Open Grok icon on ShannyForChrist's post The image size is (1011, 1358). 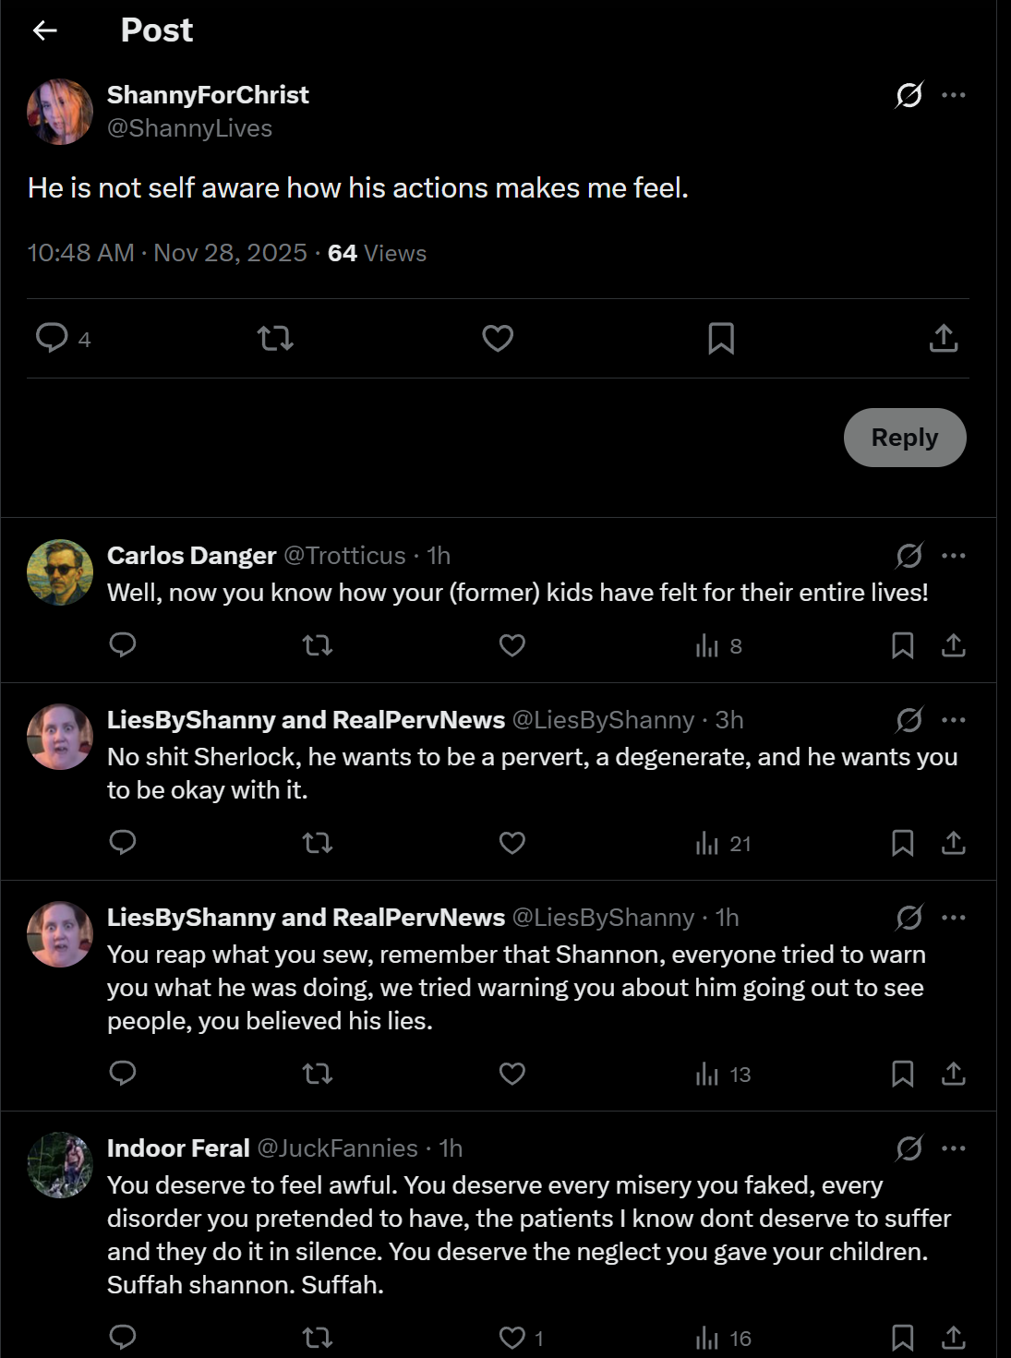909,95
